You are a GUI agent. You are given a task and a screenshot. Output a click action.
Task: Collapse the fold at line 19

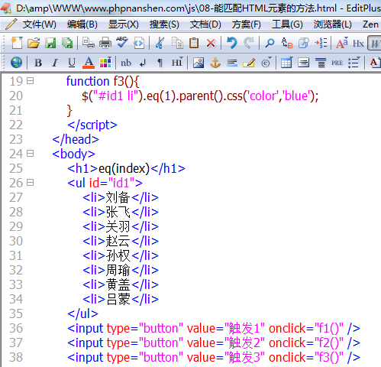pyautogui.click(x=31, y=81)
